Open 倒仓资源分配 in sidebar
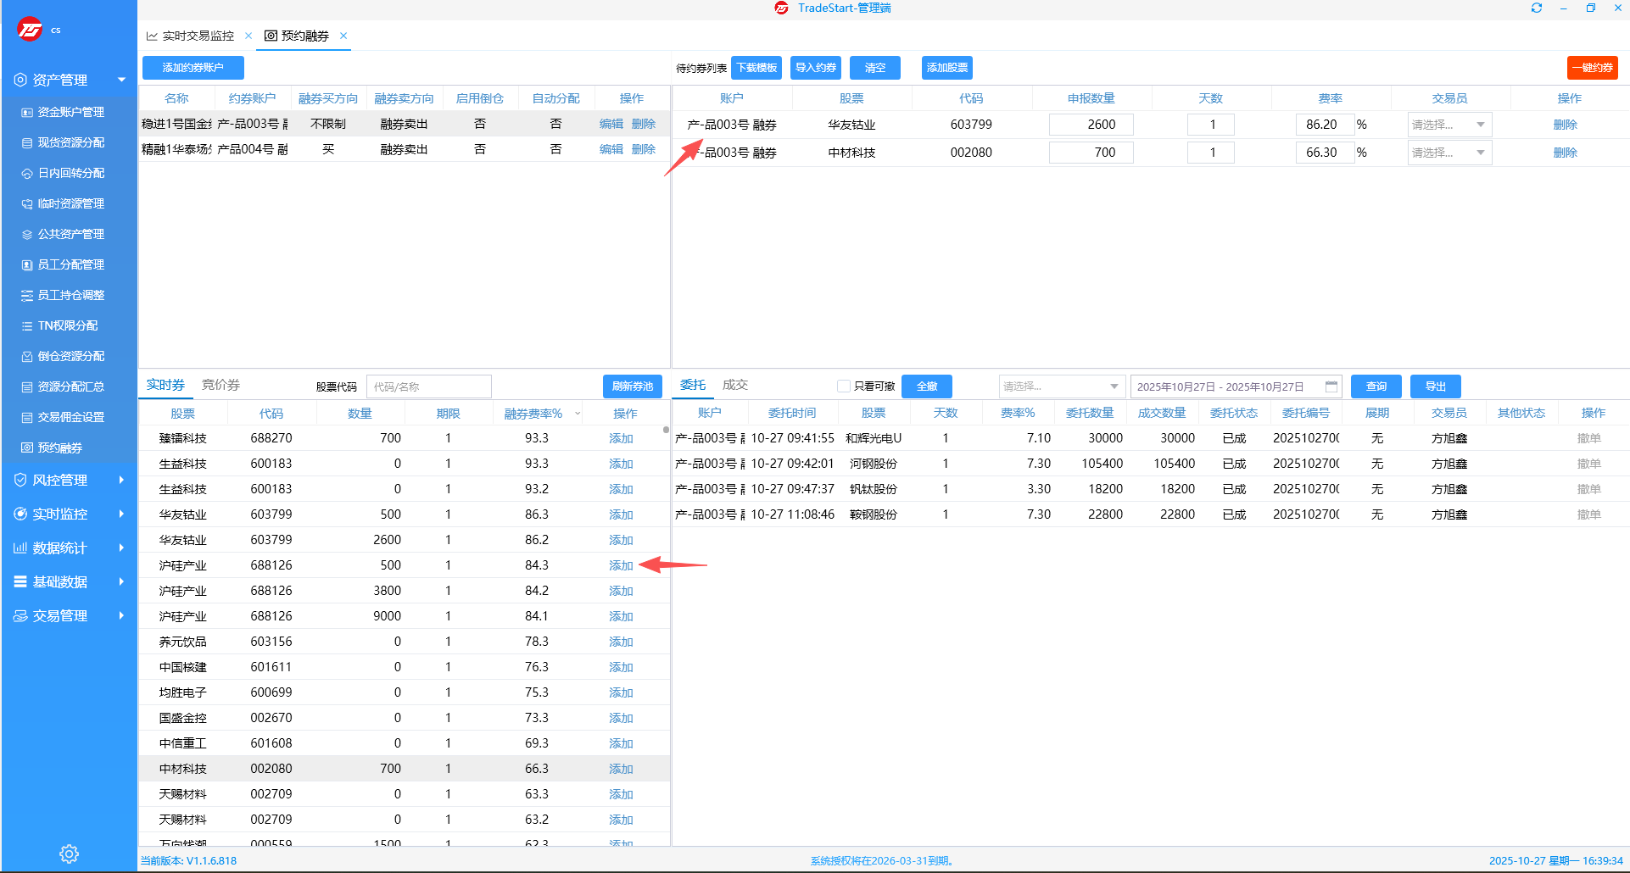Viewport: 1630px width, 873px height. click(70, 356)
